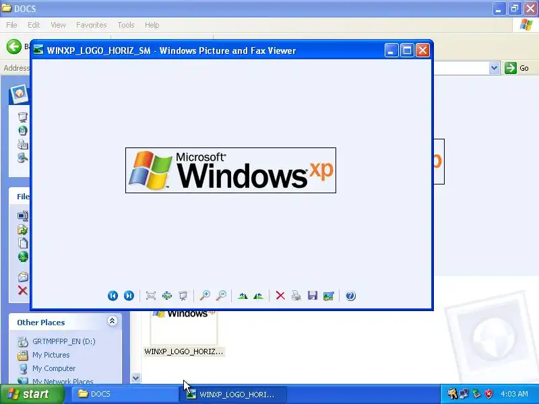Screen dimensions: 539x404
Task: Go to the previous image in viewer
Action: 113,296
